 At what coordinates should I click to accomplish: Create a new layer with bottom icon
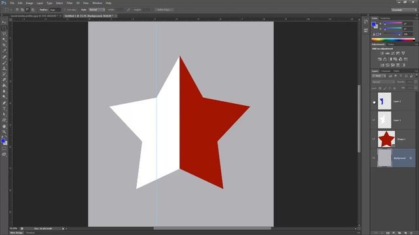(405, 233)
